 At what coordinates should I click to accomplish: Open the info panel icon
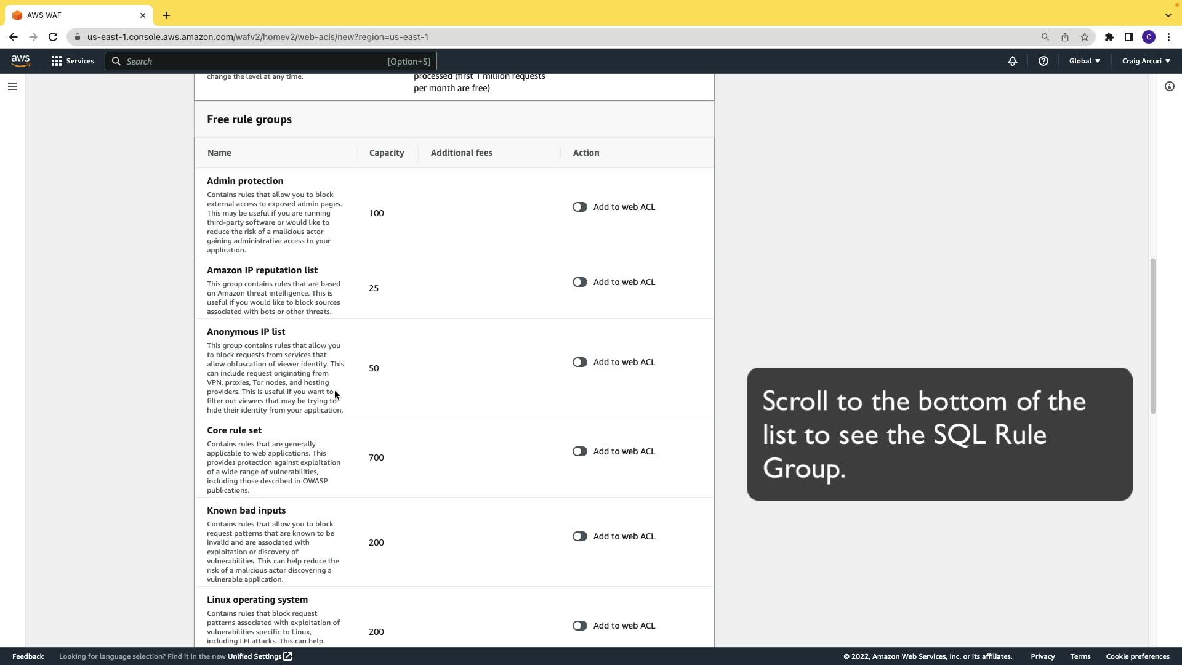[x=1169, y=86]
